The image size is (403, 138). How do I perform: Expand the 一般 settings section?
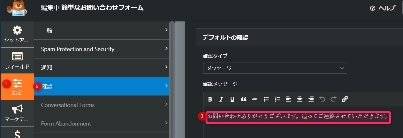[x=102, y=30]
